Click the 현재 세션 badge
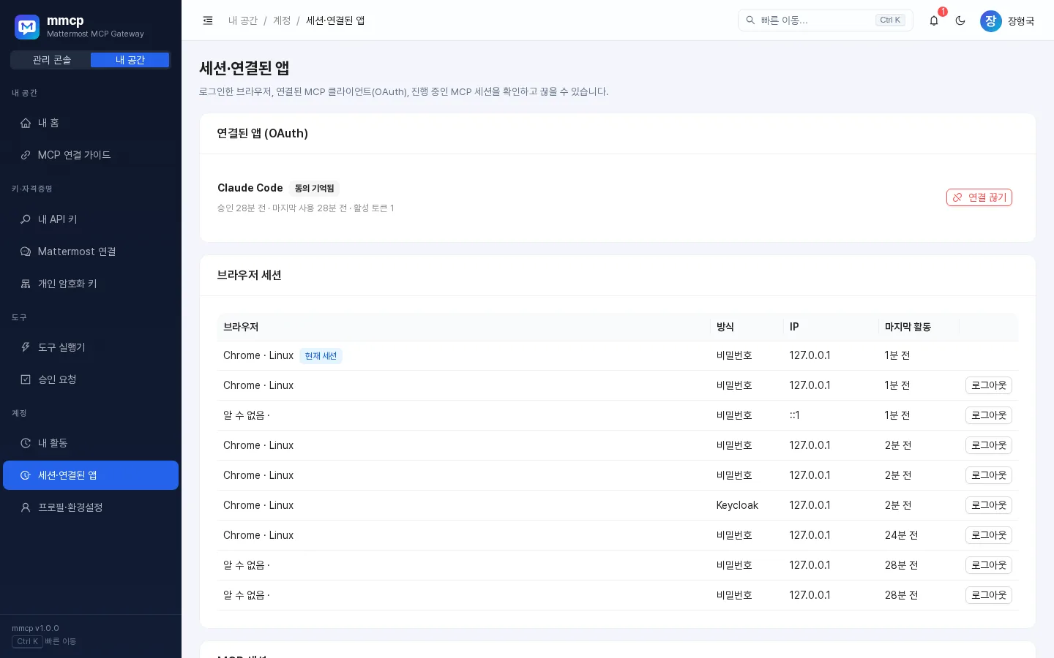The height and width of the screenshot is (658, 1054). click(x=321, y=356)
